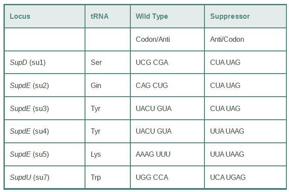Viewport: 289px width, 192px height.
Task: Select the Trp tRNA cell
Action: point(108,177)
